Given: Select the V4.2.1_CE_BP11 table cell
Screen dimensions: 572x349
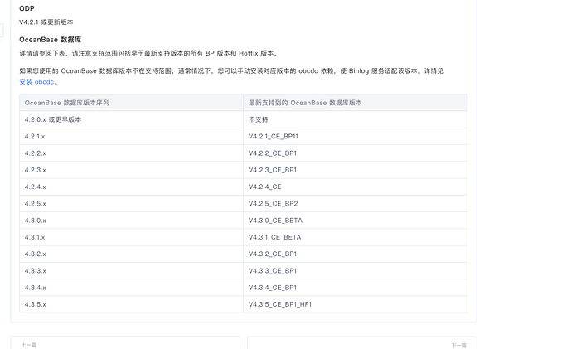Looking at the screenshot, I should tap(273, 136).
